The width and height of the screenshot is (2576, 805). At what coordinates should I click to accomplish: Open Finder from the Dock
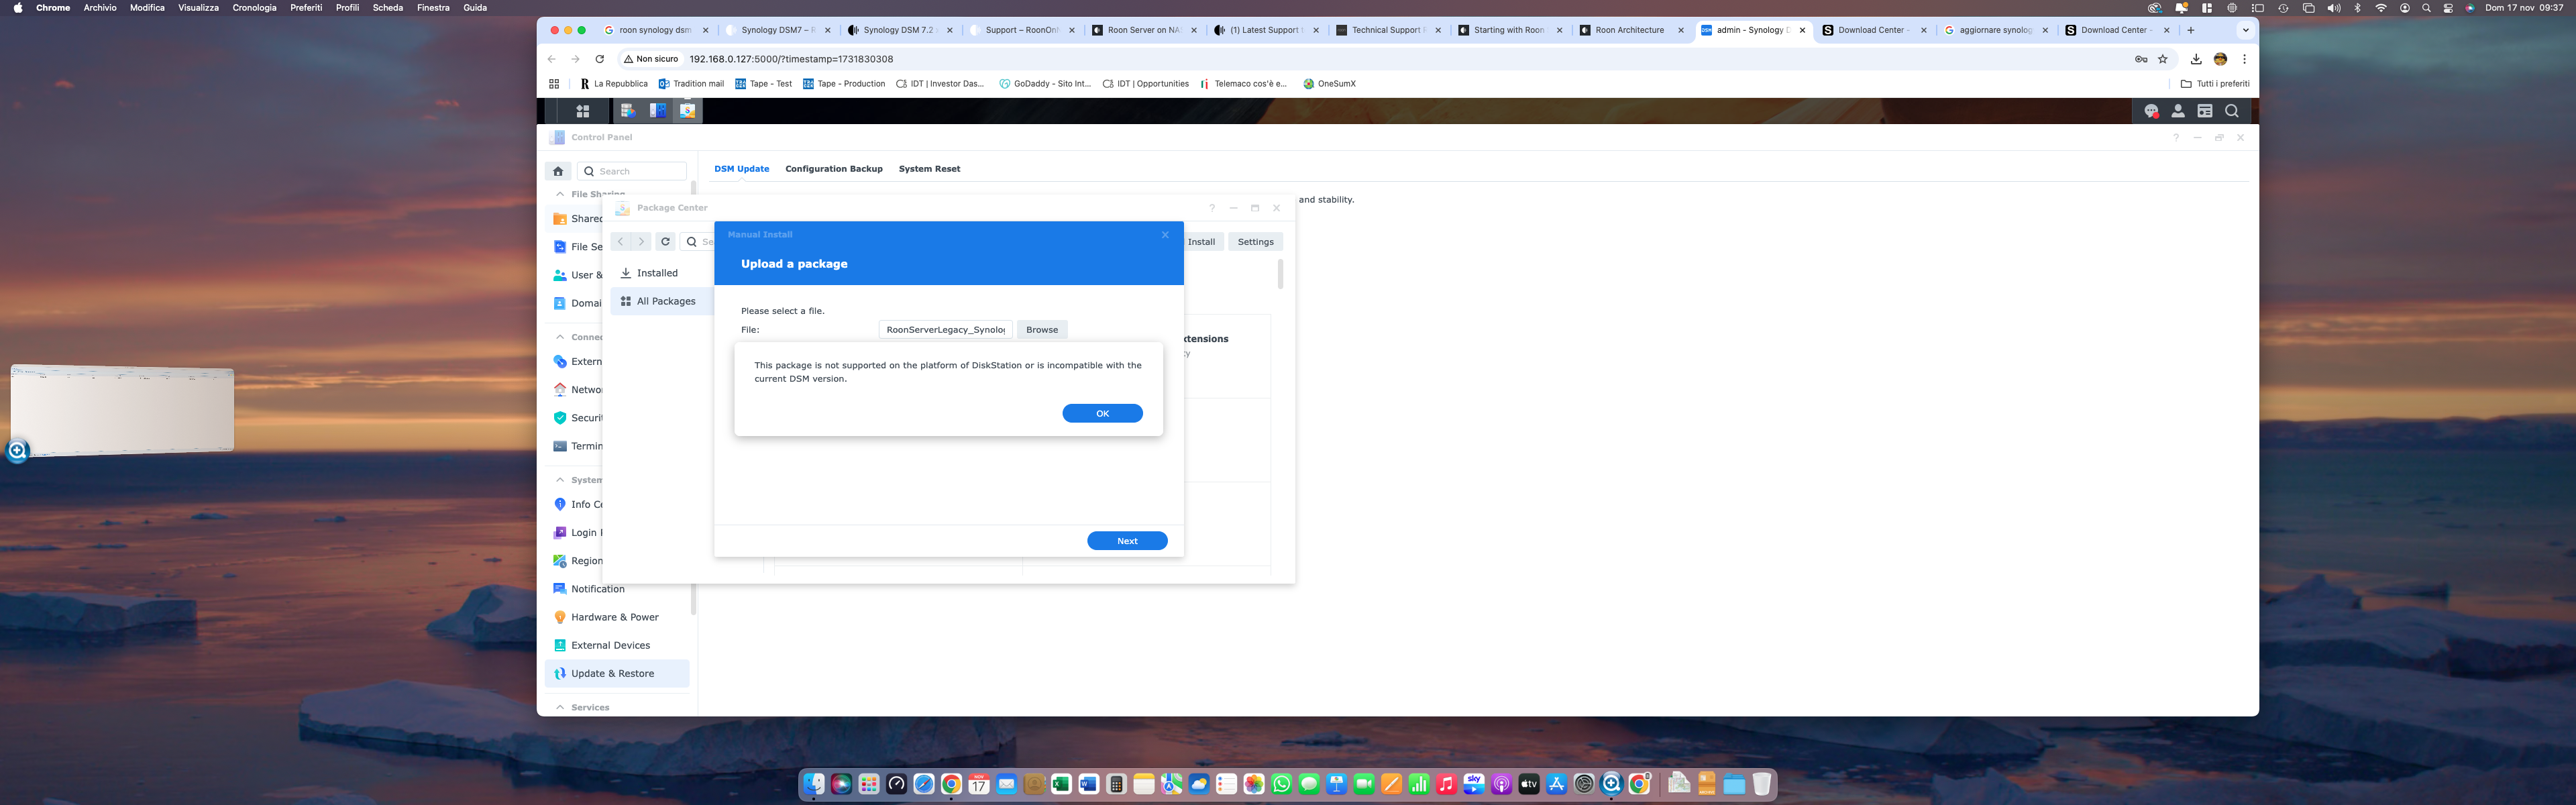point(814,784)
